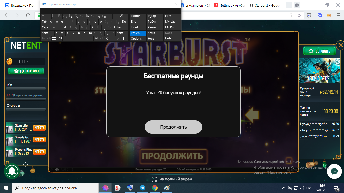Click the Tab key on on-screen keyboard
The height and width of the screenshot is (193, 344).
[x=44, y=22]
